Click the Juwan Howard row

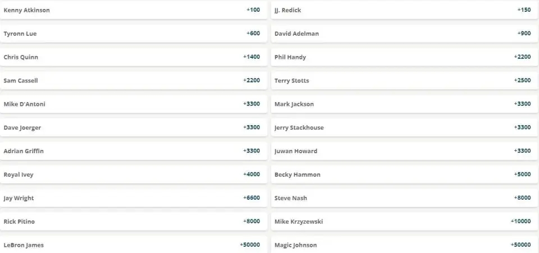click(404, 151)
